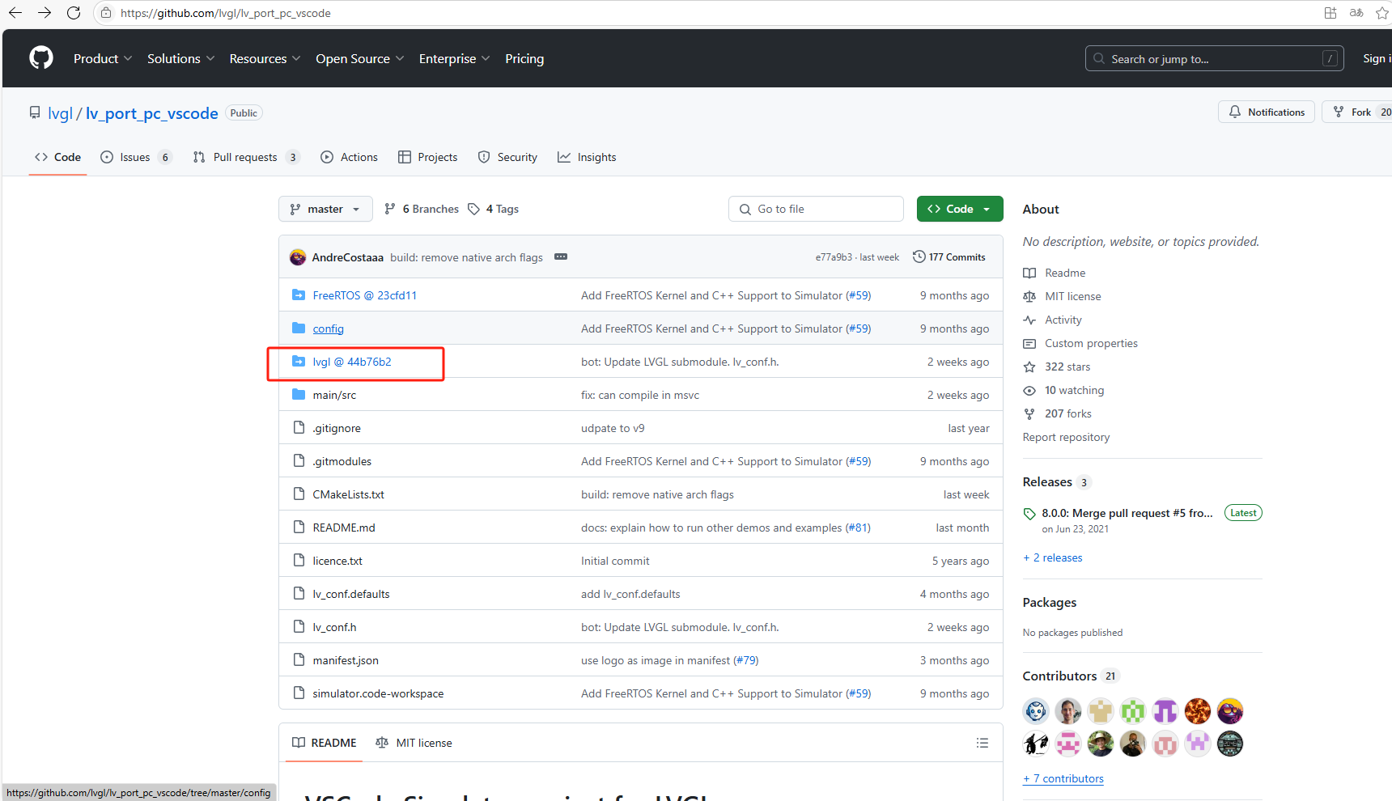Click the .gitignore file icon
This screenshot has width=1392, height=801.
click(x=299, y=427)
